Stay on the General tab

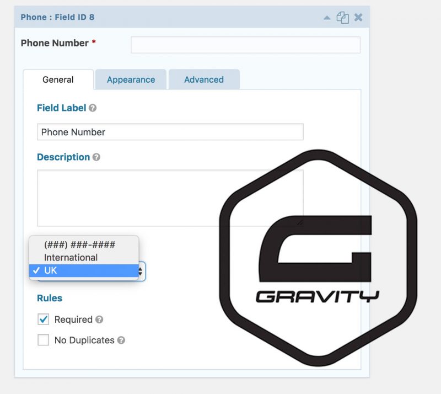[58, 79]
